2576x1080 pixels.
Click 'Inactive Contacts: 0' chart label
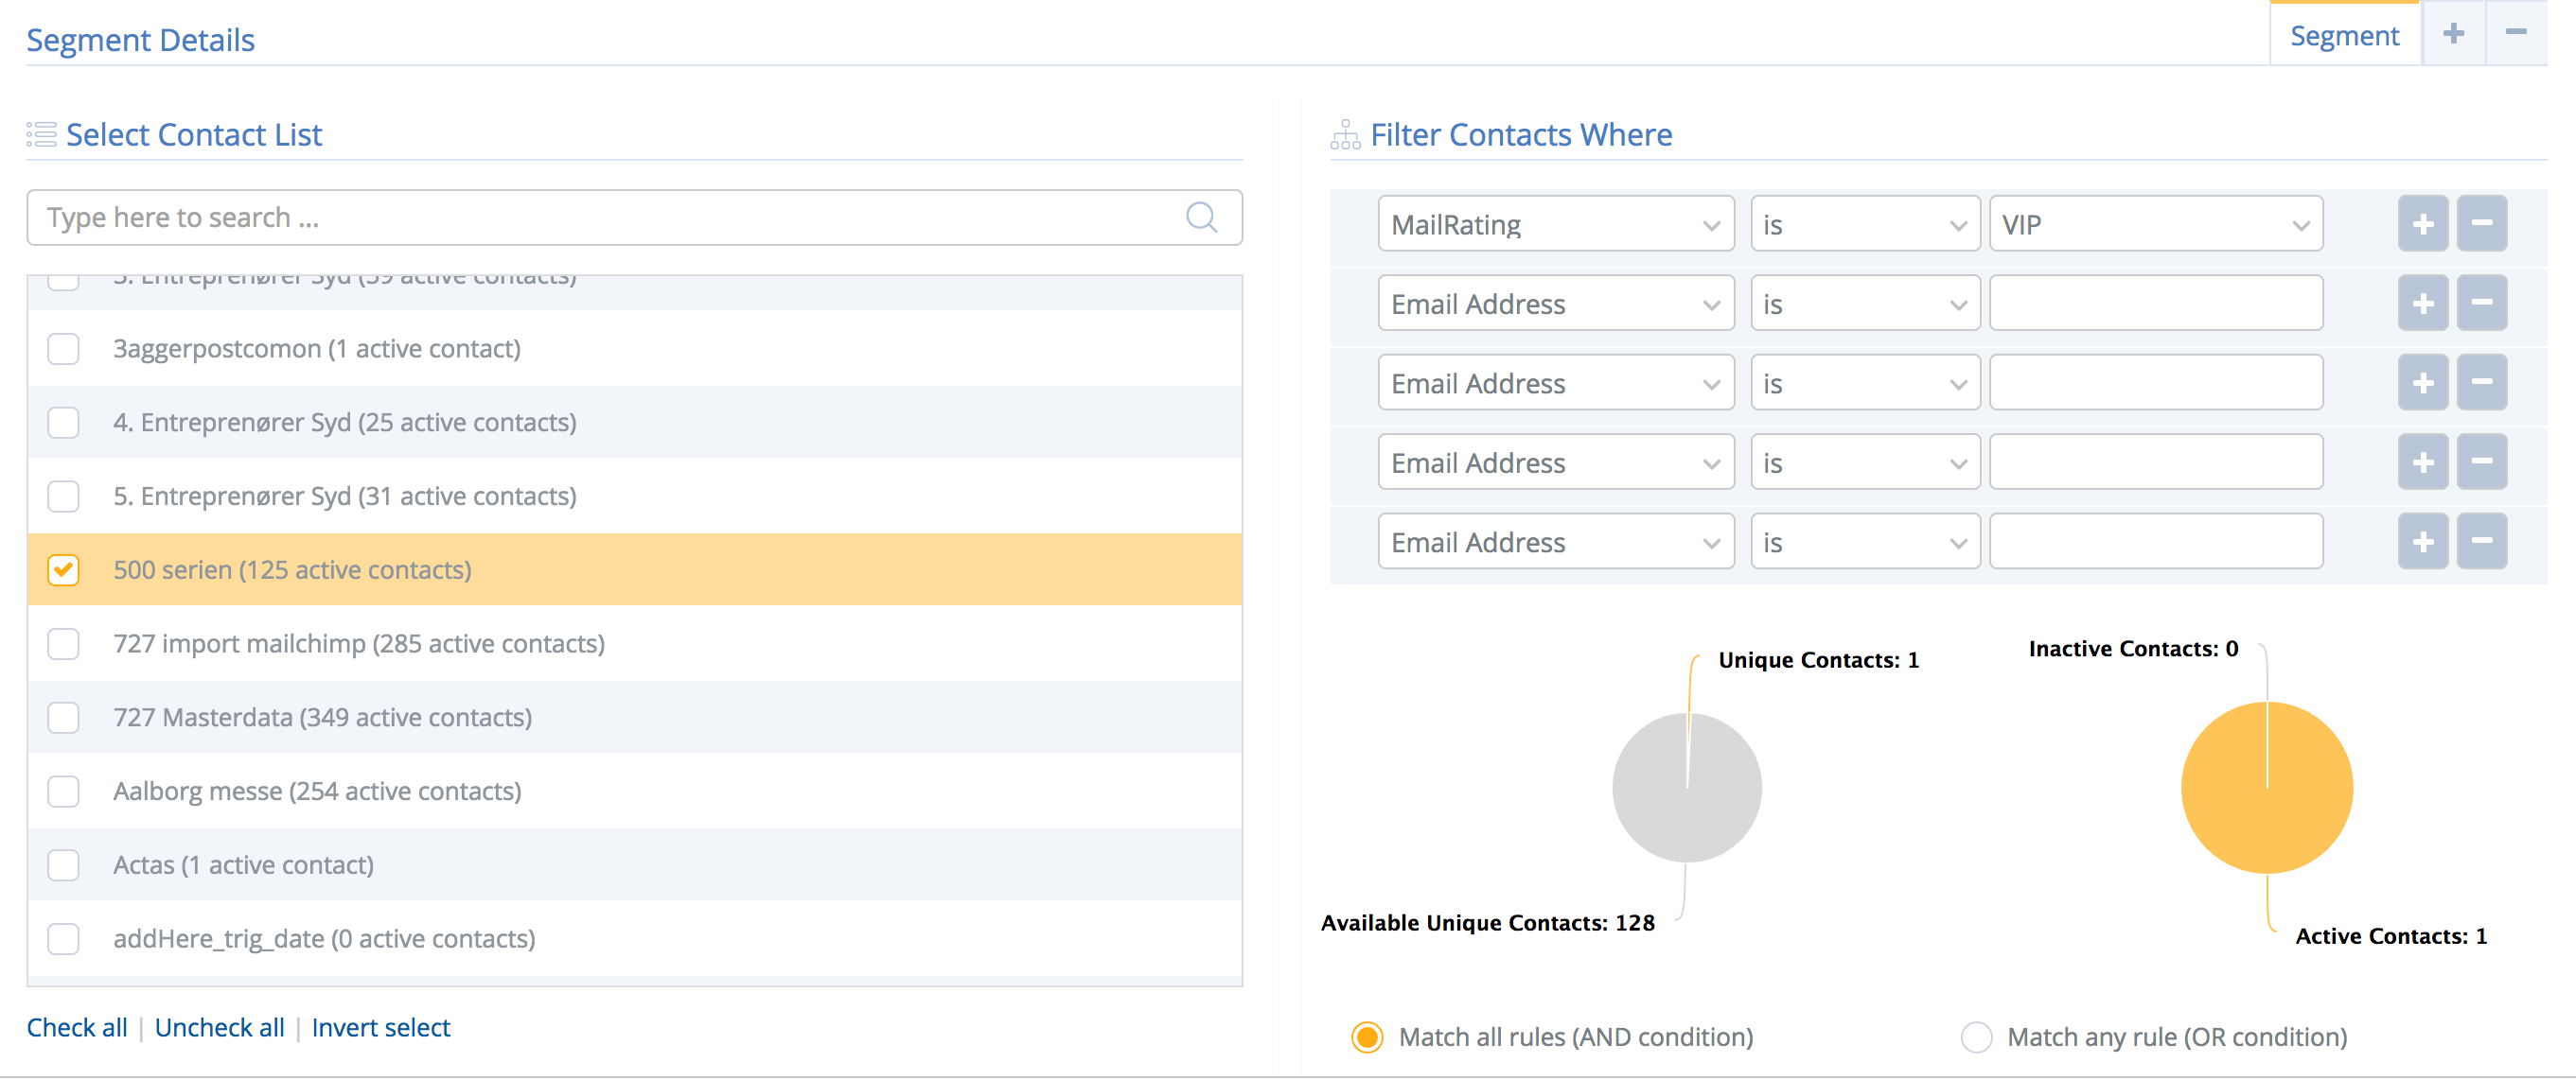click(2133, 649)
